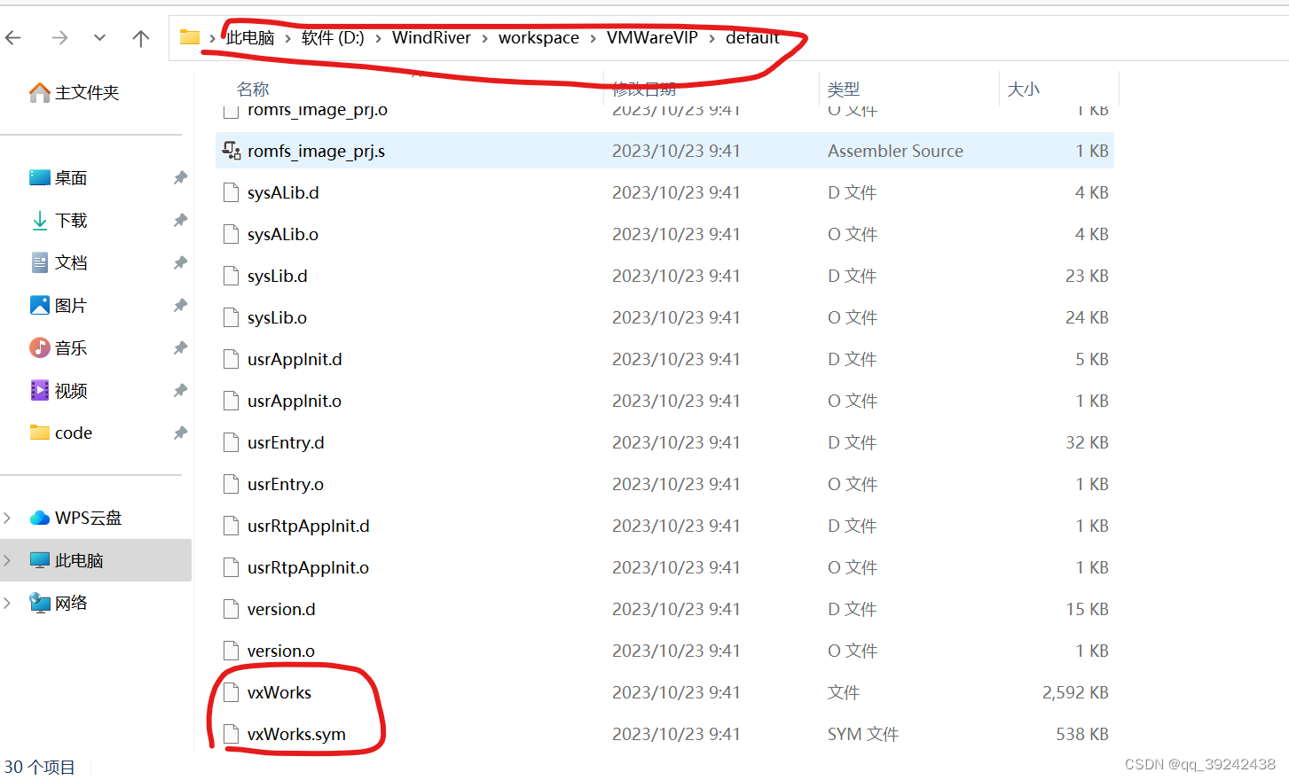Sort files by the 名称 column

(x=251, y=89)
